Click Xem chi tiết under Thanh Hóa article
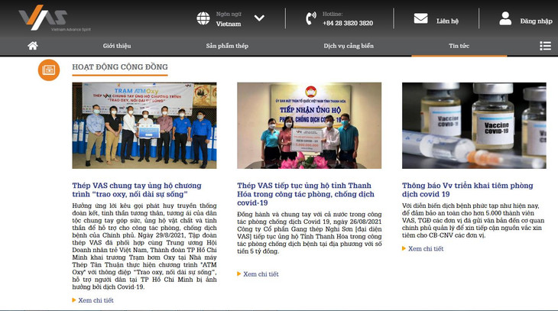558x311 pixels. pyautogui.click(x=260, y=274)
